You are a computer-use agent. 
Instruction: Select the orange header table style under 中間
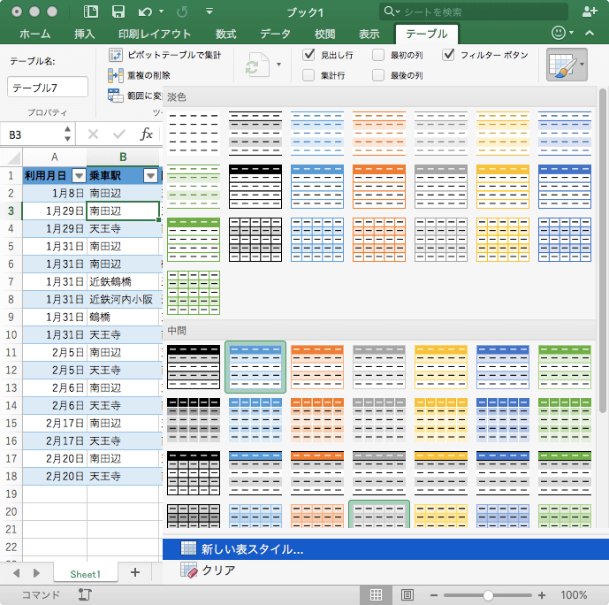coord(317,367)
